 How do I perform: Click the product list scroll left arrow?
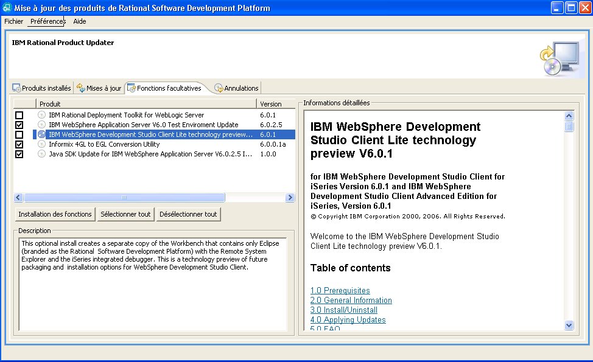click(x=18, y=198)
